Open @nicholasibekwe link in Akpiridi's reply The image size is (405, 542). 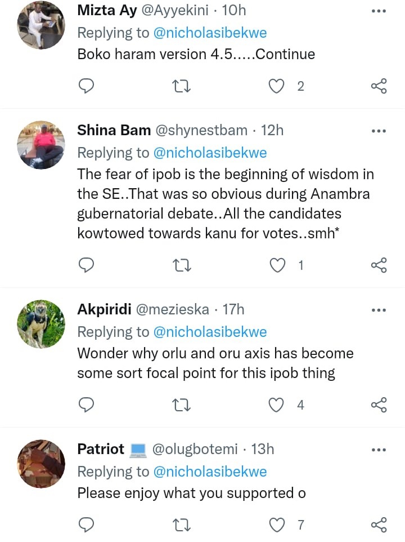(x=210, y=332)
